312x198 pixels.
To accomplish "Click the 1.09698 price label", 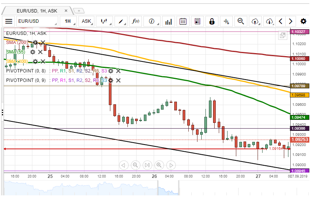I will [299, 95].
